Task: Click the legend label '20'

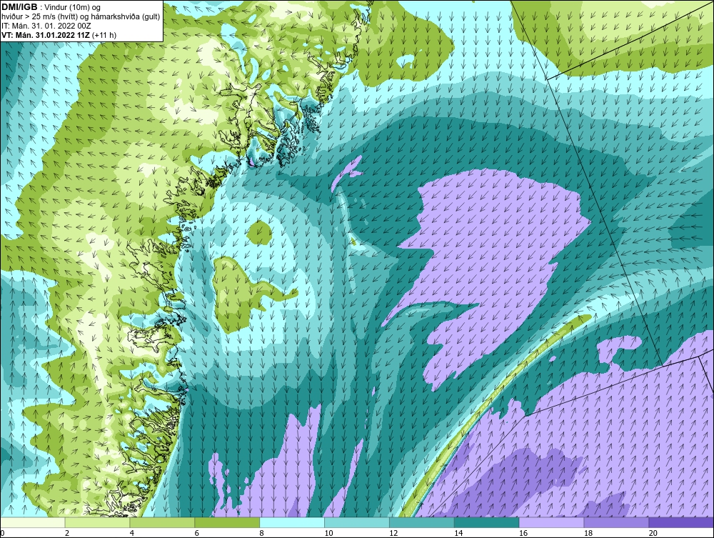Action: [x=653, y=533]
